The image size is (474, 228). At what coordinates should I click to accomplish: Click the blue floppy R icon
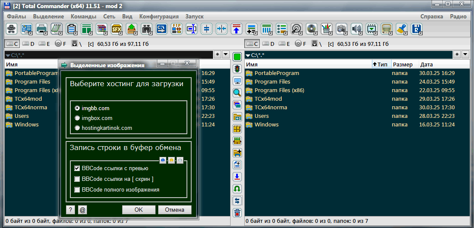tap(417, 29)
